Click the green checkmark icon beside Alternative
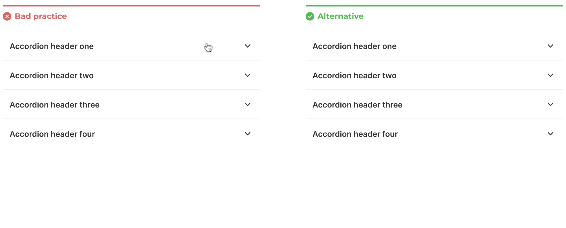Screen dimensions: 566x228 point(310,16)
